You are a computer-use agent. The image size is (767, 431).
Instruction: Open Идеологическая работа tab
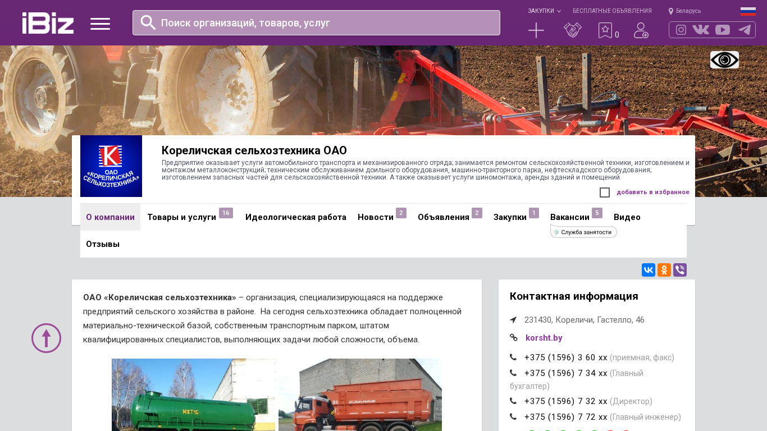pos(296,217)
